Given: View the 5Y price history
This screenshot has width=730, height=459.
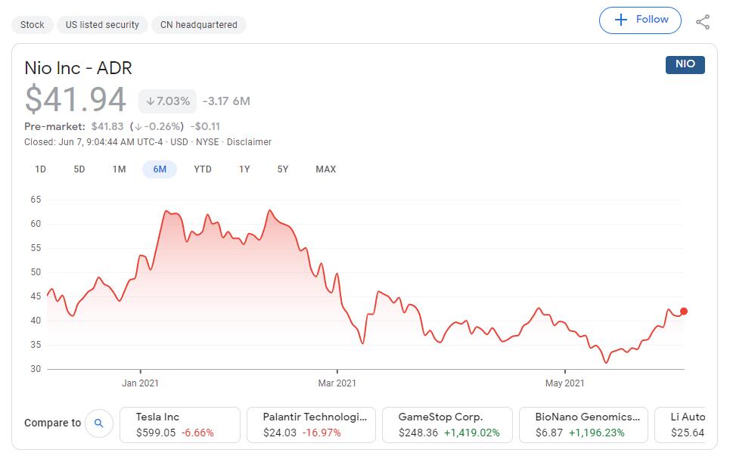Looking at the screenshot, I should (x=282, y=169).
